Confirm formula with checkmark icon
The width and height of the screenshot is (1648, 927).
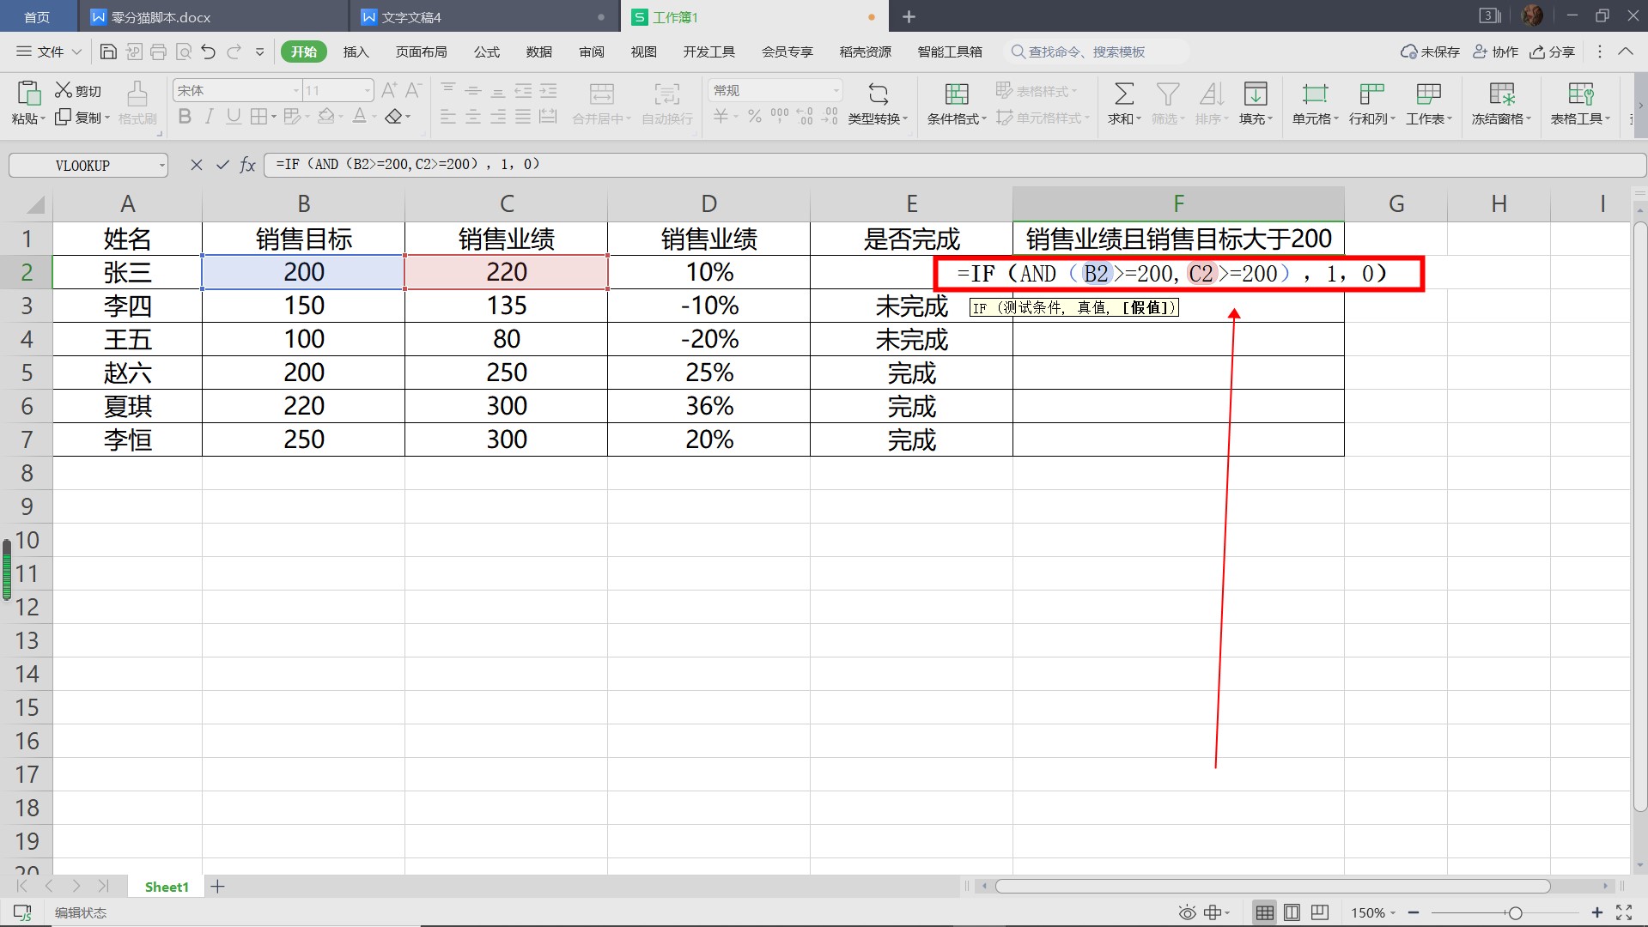click(x=222, y=165)
